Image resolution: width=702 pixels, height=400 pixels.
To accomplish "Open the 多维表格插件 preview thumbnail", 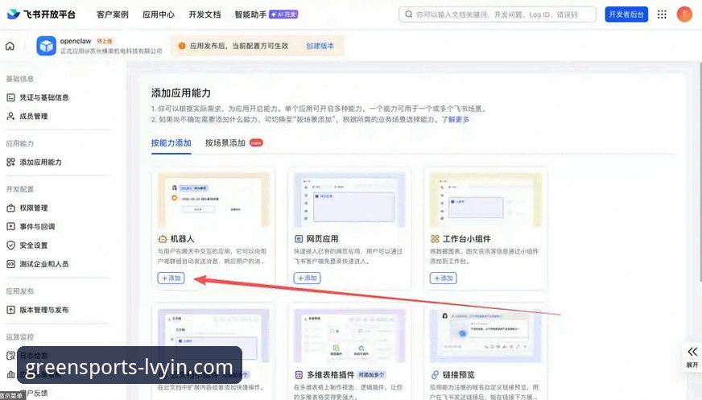I will click(349, 336).
